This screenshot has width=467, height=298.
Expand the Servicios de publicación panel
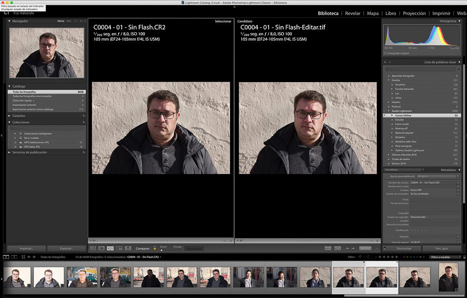coord(9,152)
